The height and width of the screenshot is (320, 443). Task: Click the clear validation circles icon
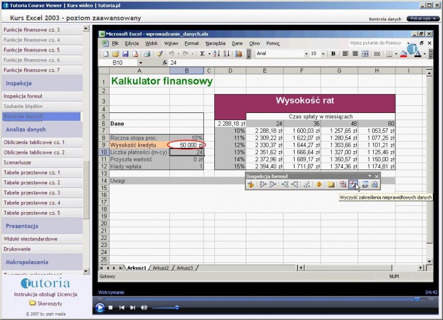click(x=353, y=184)
